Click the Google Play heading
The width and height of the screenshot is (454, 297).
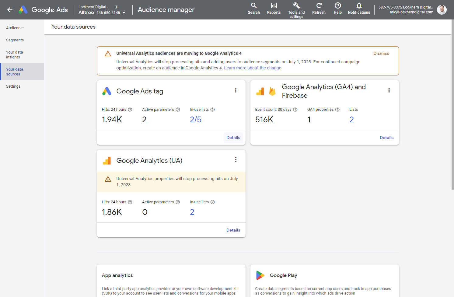(284, 275)
